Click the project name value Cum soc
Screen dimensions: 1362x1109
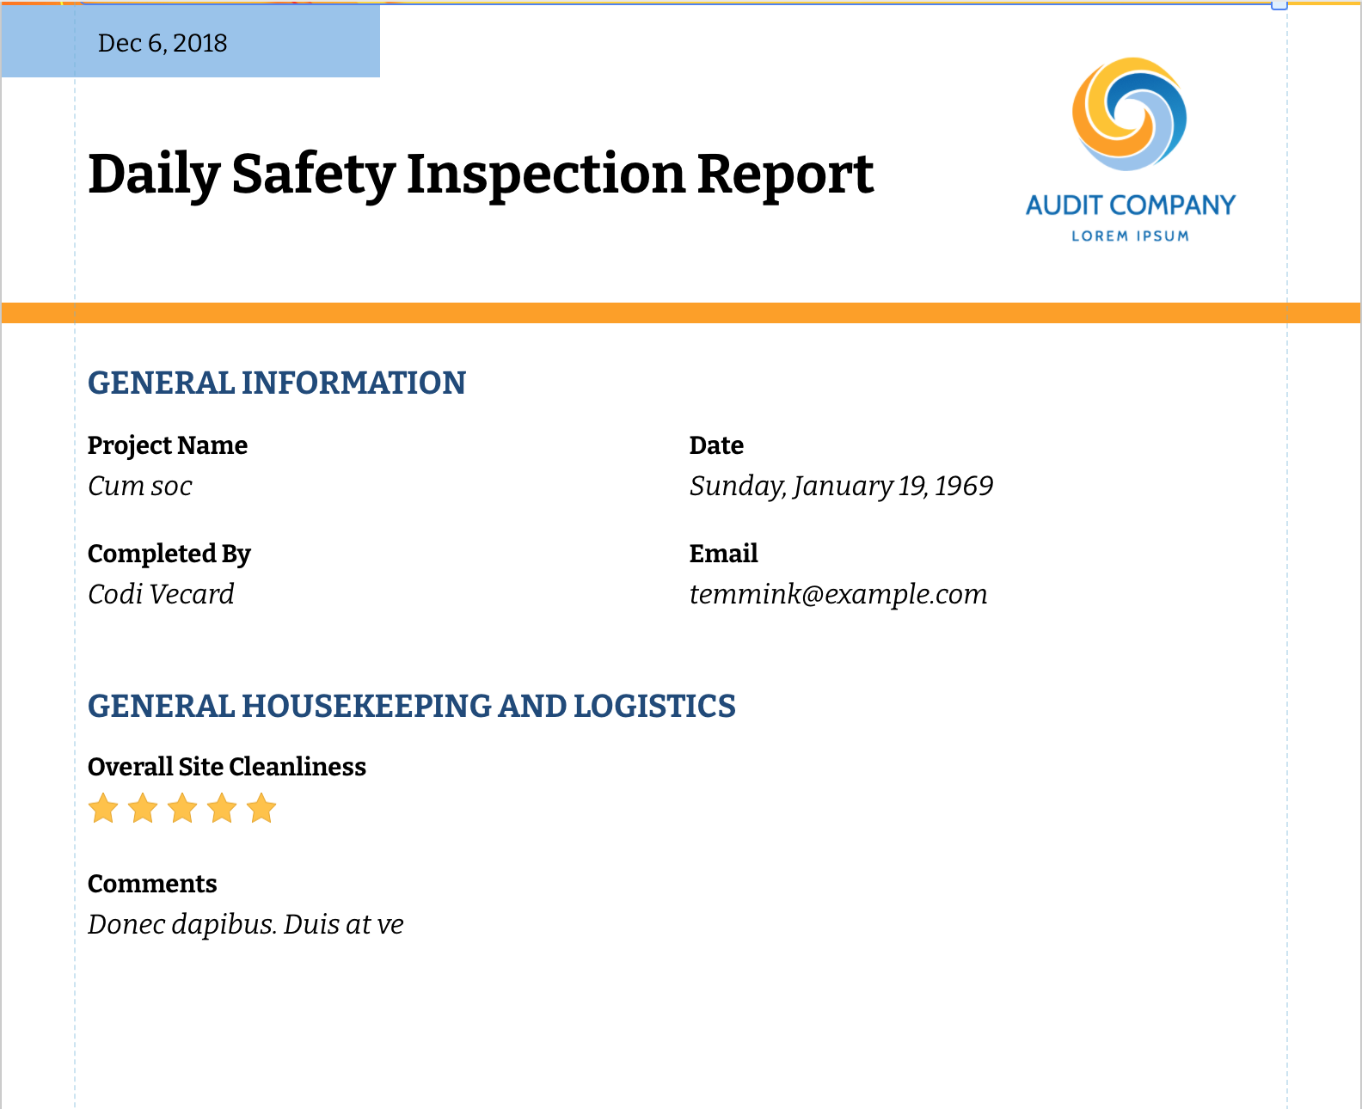click(140, 487)
